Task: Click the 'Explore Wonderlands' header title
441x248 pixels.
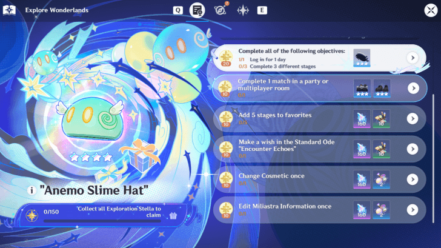Action: click(57, 10)
